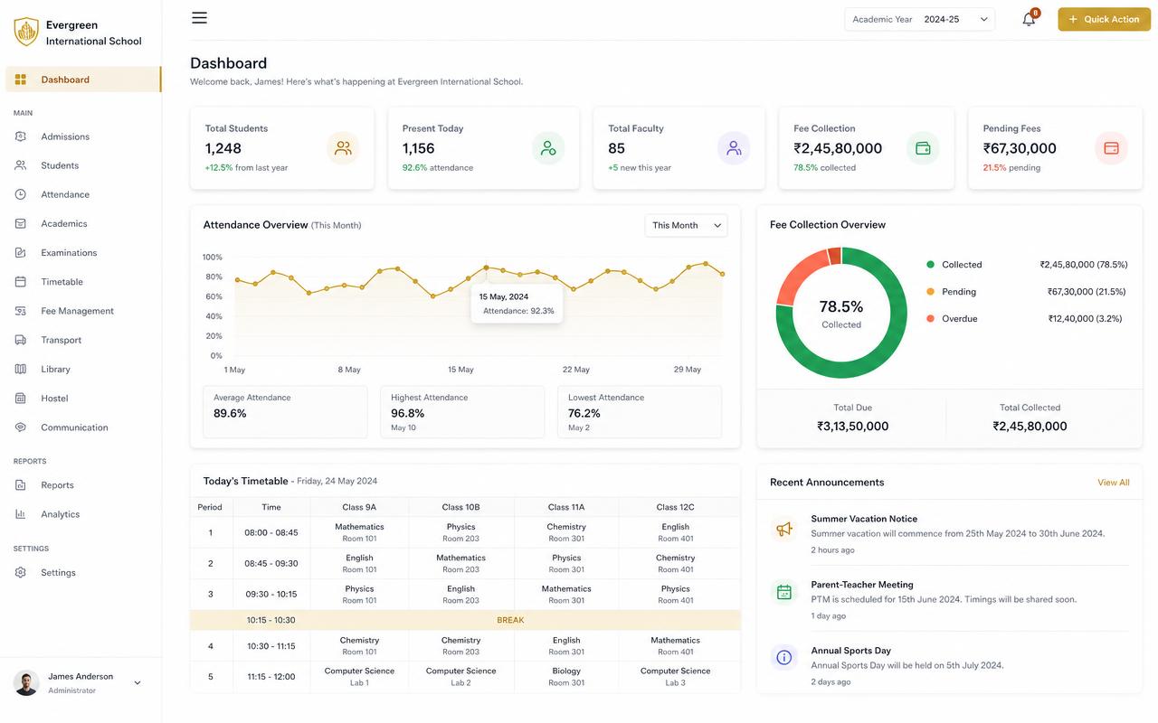Click the Library book icon
Image resolution: width=1158 pixels, height=723 pixels.
(x=21, y=369)
